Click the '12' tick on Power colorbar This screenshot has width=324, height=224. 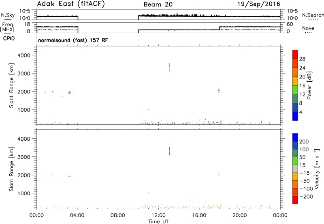point(302,95)
